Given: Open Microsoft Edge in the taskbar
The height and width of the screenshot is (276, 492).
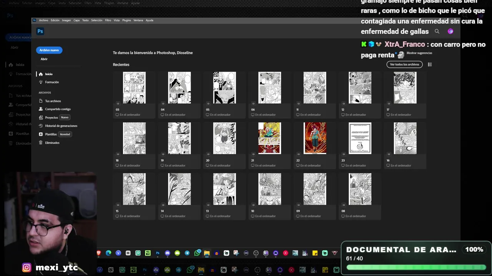Looking at the screenshot, I should (x=108, y=253).
